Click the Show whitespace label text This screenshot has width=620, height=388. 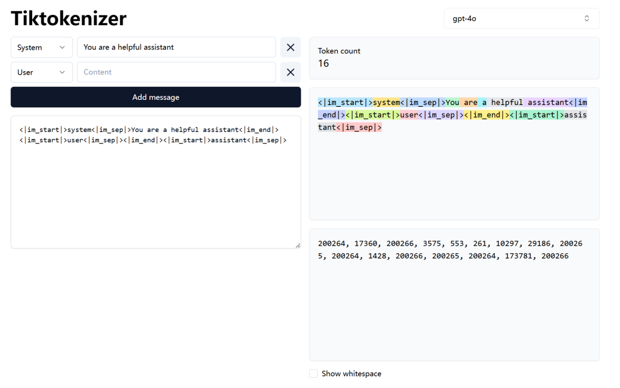[x=351, y=374]
